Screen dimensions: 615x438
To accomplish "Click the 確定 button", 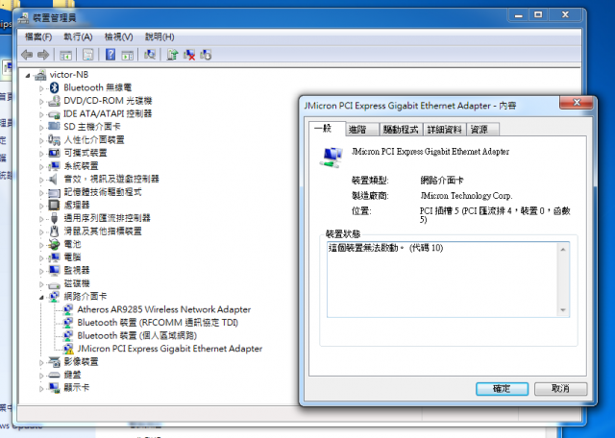I will [x=502, y=389].
